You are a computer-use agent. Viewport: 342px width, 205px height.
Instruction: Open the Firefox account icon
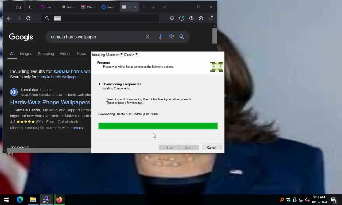(191, 18)
